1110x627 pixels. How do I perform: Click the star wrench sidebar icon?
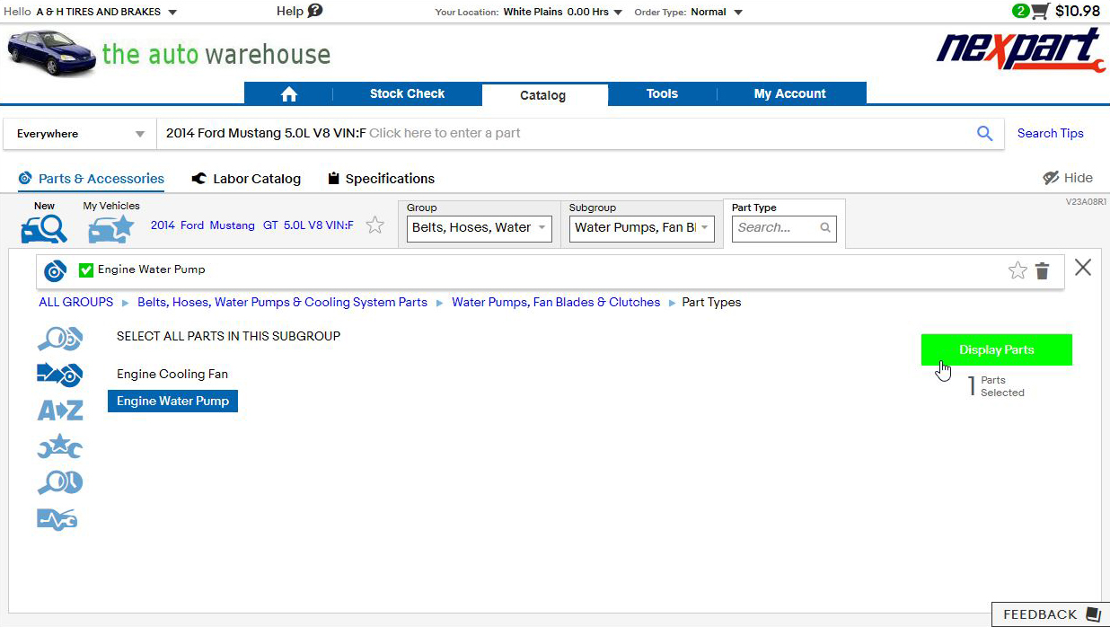tap(59, 446)
